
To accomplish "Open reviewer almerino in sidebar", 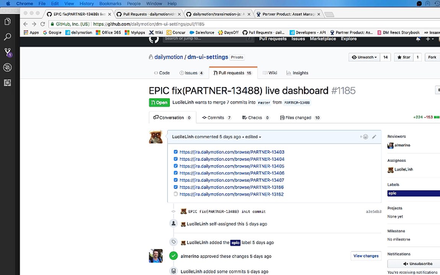I will pos(402,145).
